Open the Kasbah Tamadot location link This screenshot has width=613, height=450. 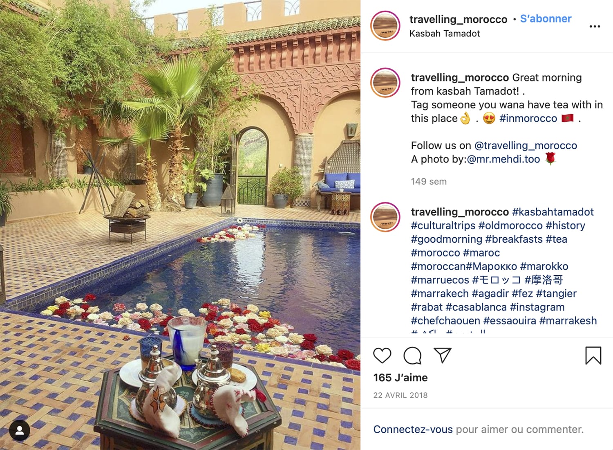tap(445, 34)
